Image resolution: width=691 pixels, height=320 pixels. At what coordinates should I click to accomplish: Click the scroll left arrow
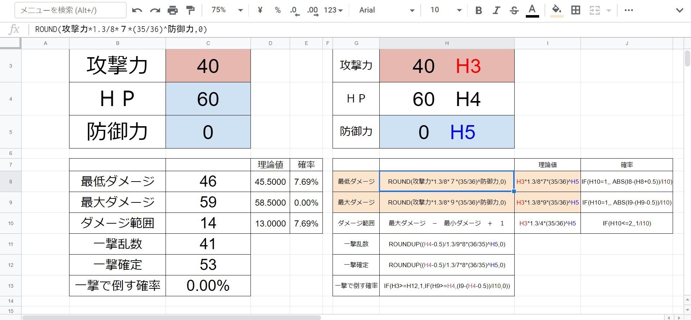[669, 317]
